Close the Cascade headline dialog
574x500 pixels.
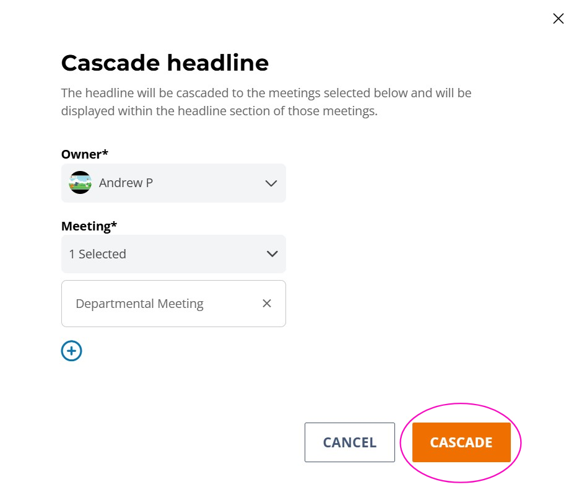click(x=558, y=19)
